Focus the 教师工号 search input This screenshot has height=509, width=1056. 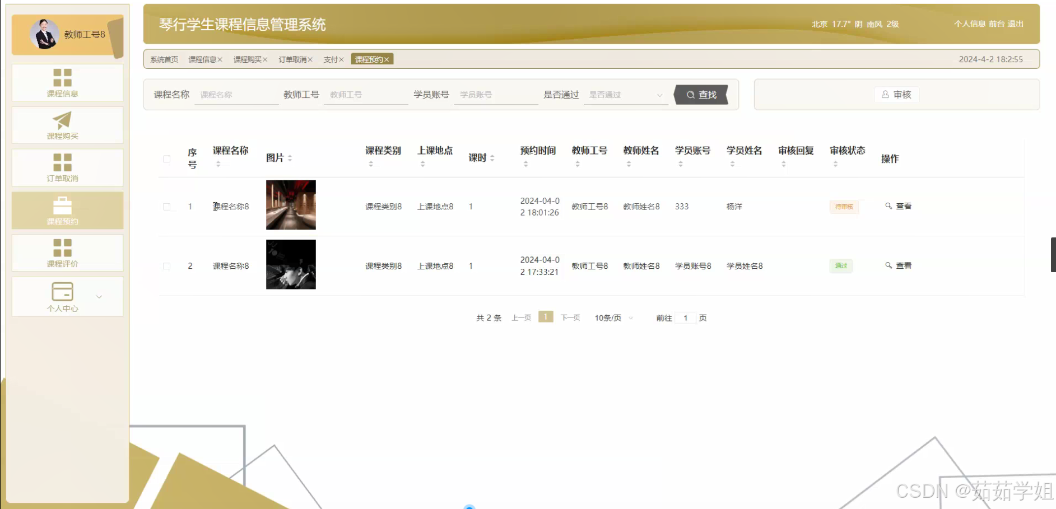tap(366, 95)
